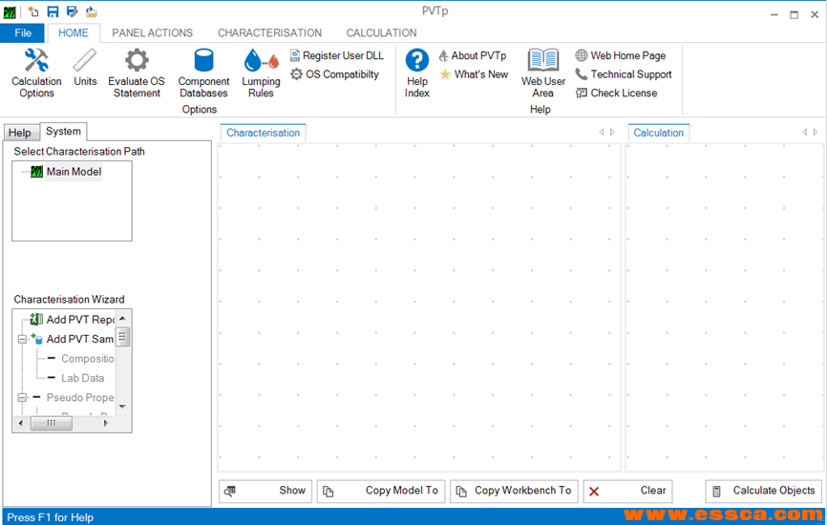Click the new file icon in title bar
Screen dimensions: 827x525
click(x=33, y=11)
